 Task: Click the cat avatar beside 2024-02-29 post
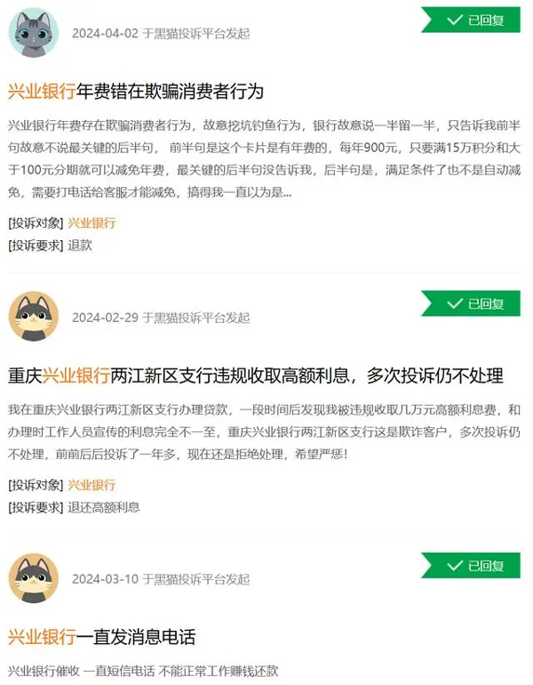pos(34,317)
